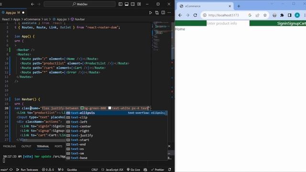306x172 pixels.
Task: Open changes with the compare icon
Action: coord(157,13)
